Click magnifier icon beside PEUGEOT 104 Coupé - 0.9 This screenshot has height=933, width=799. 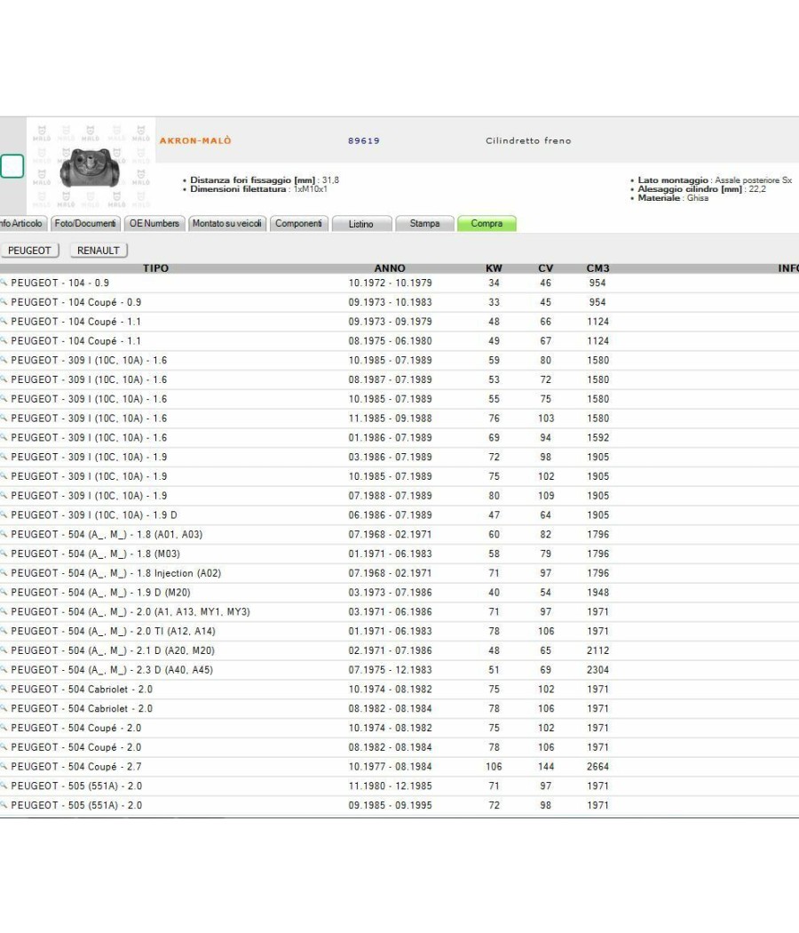3,302
